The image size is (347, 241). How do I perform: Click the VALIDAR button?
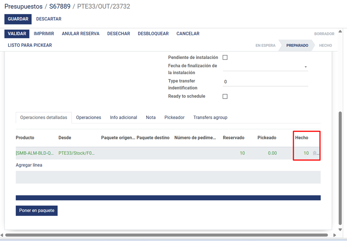[x=17, y=34]
